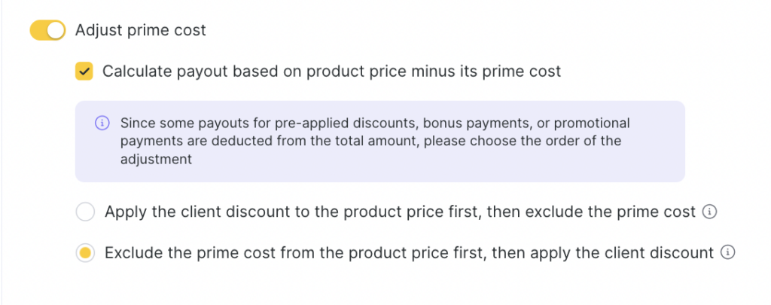
Task: Turn off the Adjust prime cost toggle
Action: click(47, 31)
